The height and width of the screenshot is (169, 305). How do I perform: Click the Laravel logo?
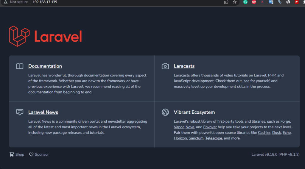pos(45,36)
